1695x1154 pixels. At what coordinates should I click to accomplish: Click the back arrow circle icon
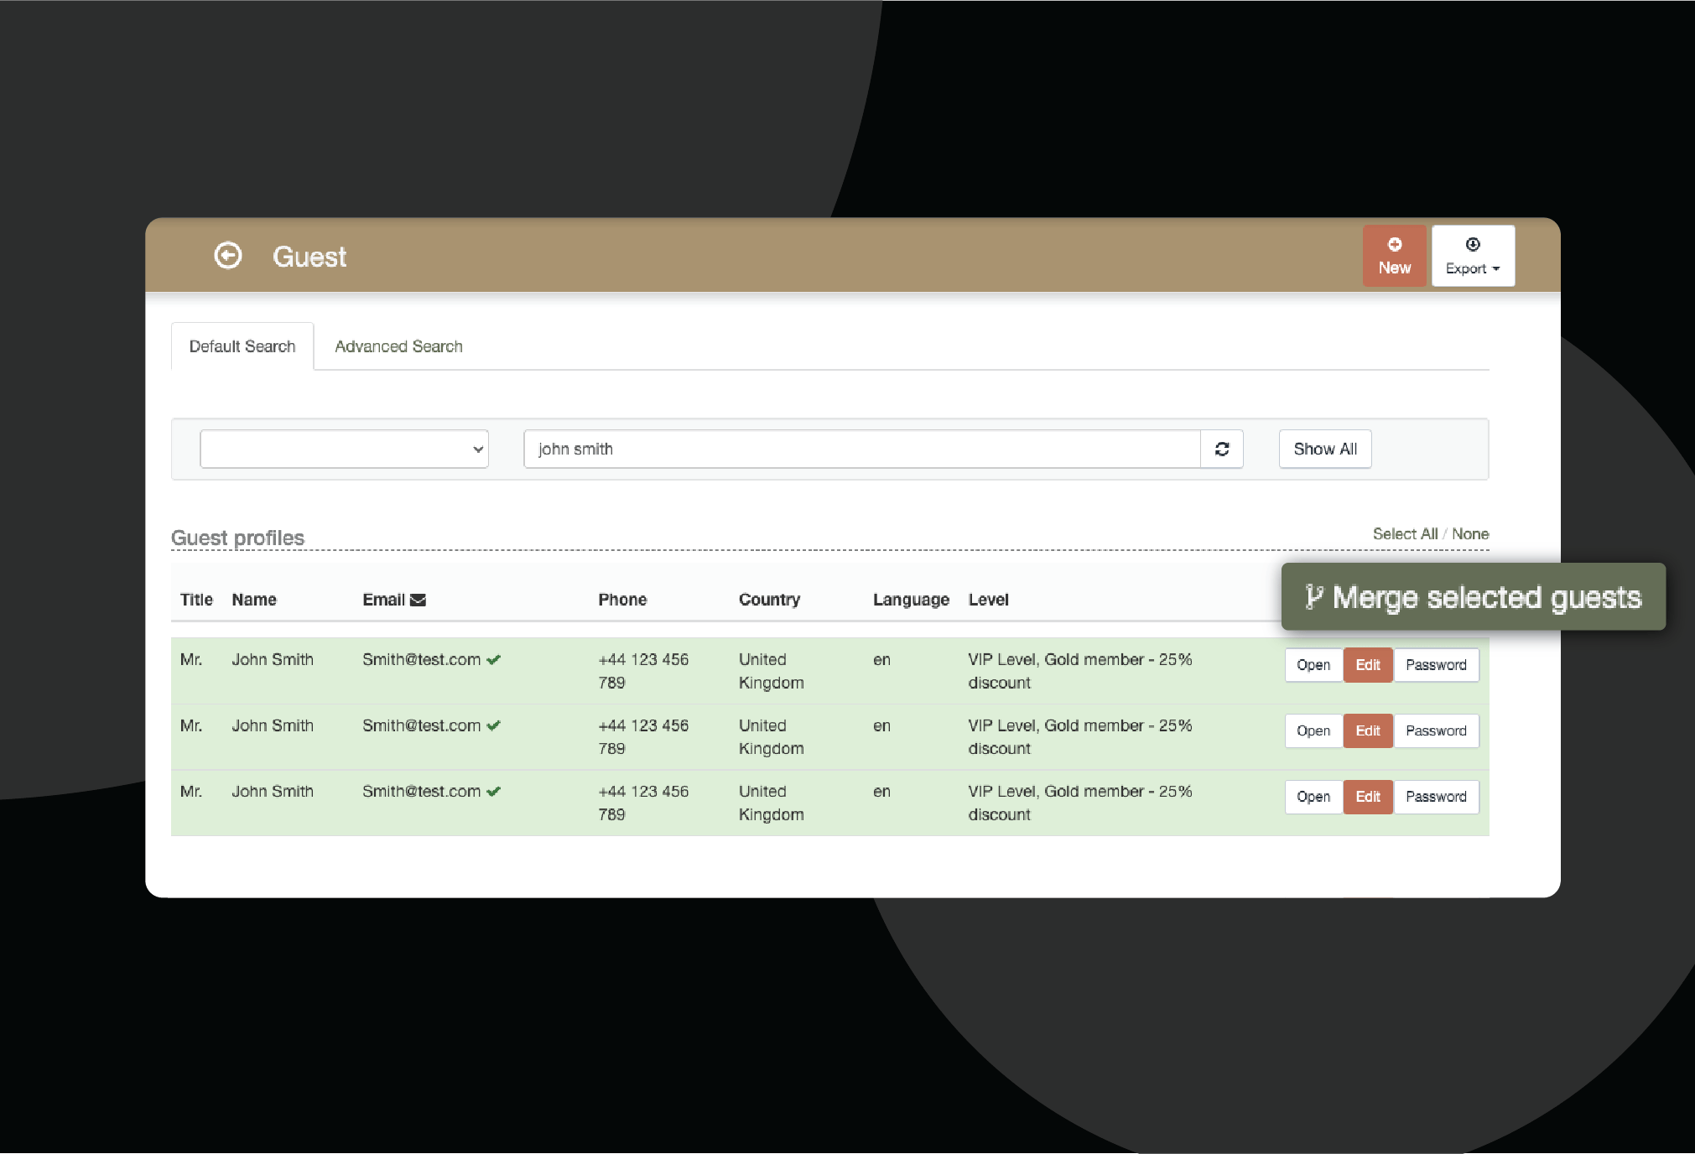[x=228, y=256]
